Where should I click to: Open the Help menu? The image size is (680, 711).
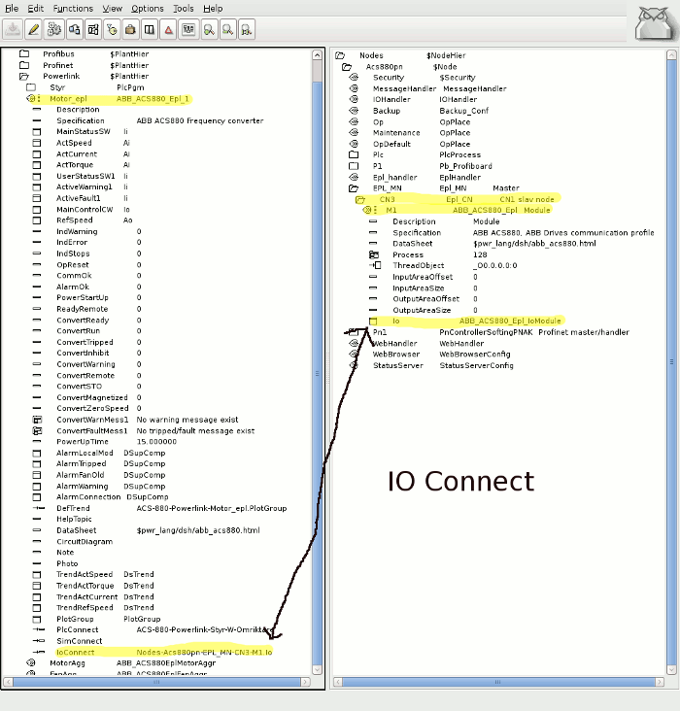click(213, 8)
